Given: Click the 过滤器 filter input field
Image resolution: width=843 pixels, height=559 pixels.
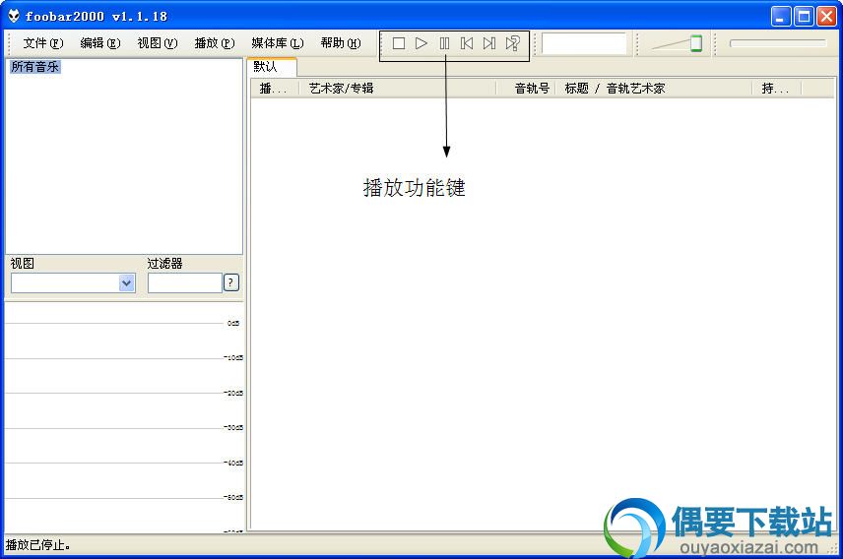Looking at the screenshot, I should click(184, 282).
